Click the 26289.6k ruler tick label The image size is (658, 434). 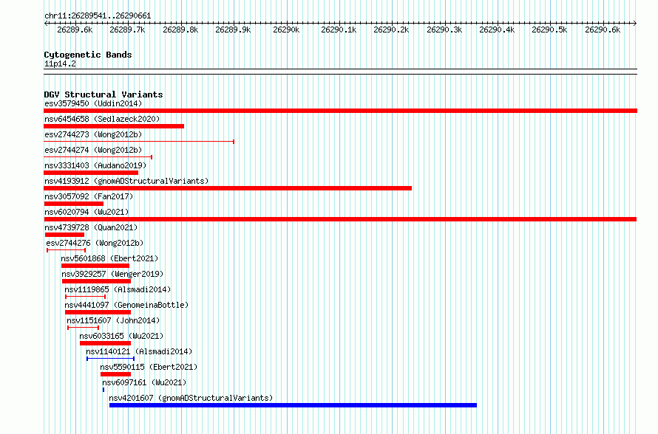[75, 30]
